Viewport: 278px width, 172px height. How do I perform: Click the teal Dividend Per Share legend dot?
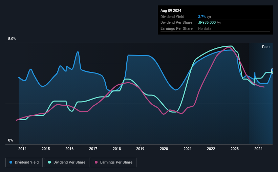point(49,162)
